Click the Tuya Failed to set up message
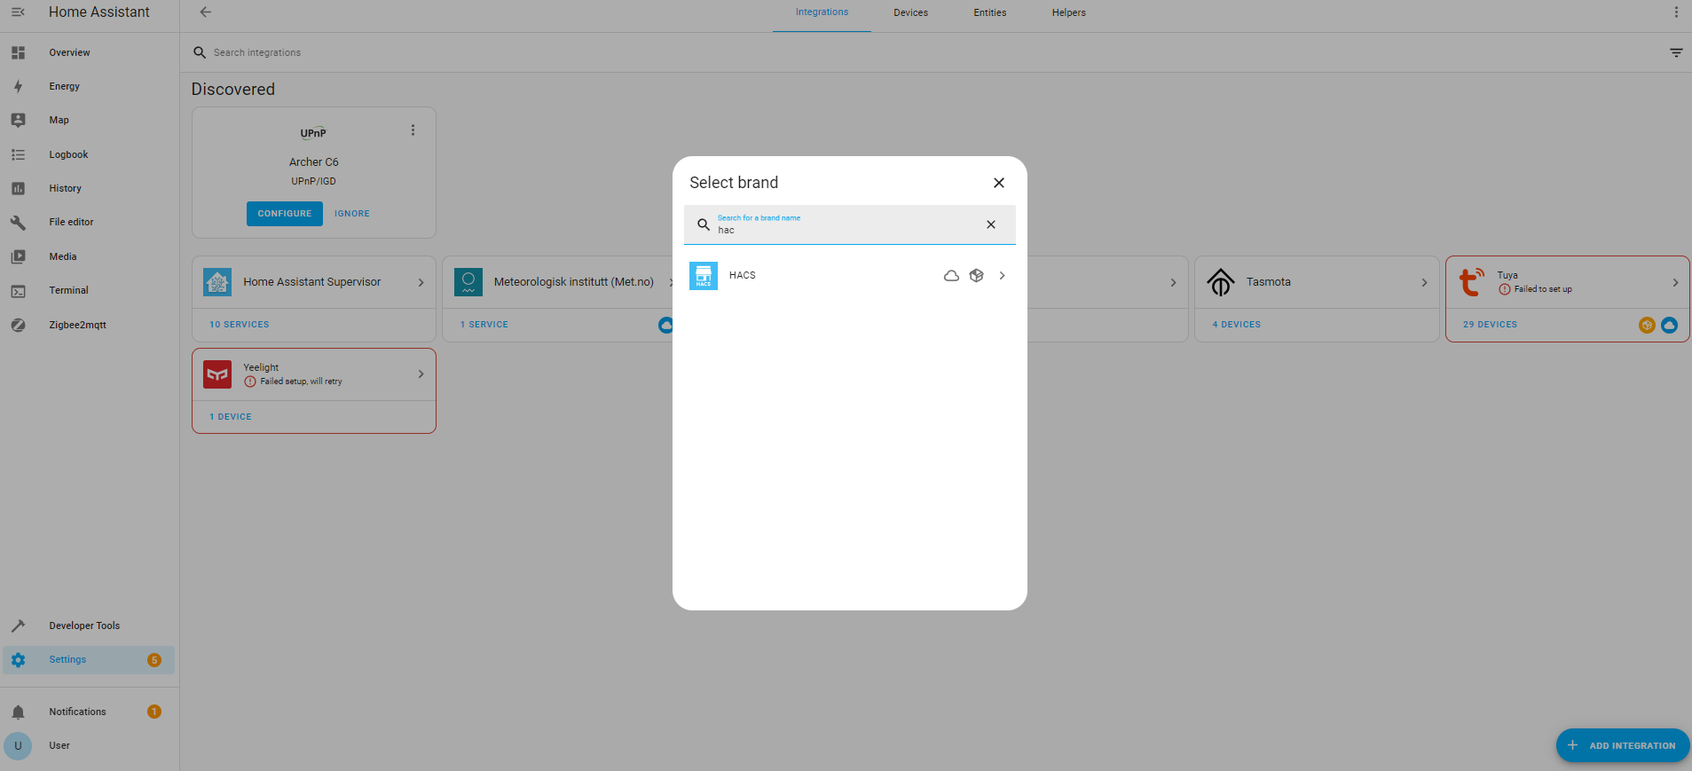The image size is (1692, 771). tap(1543, 289)
